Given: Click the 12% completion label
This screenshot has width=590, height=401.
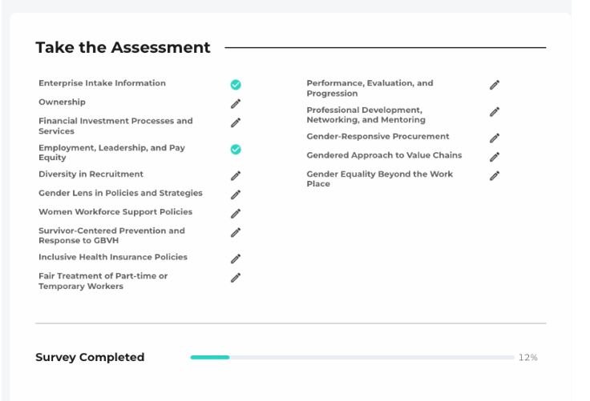Looking at the screenshot, I should [528, 358].
